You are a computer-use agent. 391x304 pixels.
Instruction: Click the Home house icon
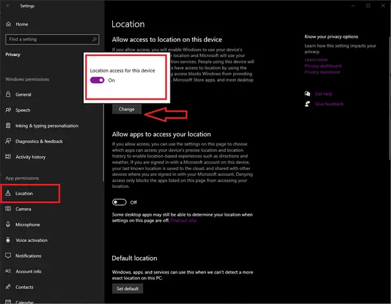[x=8, y=24]
